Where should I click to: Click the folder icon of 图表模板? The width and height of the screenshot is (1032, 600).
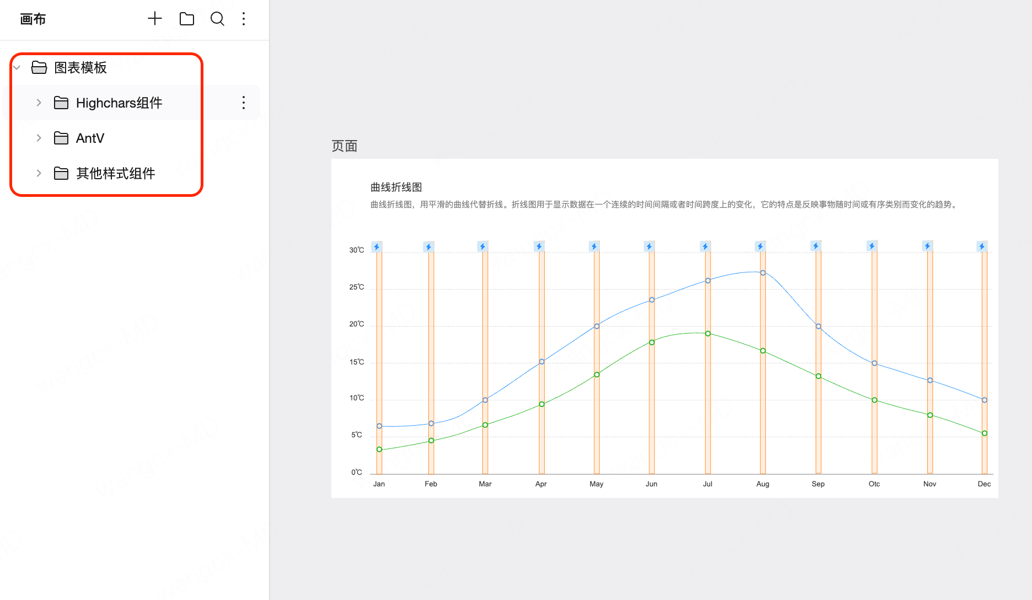coord(39,67)
